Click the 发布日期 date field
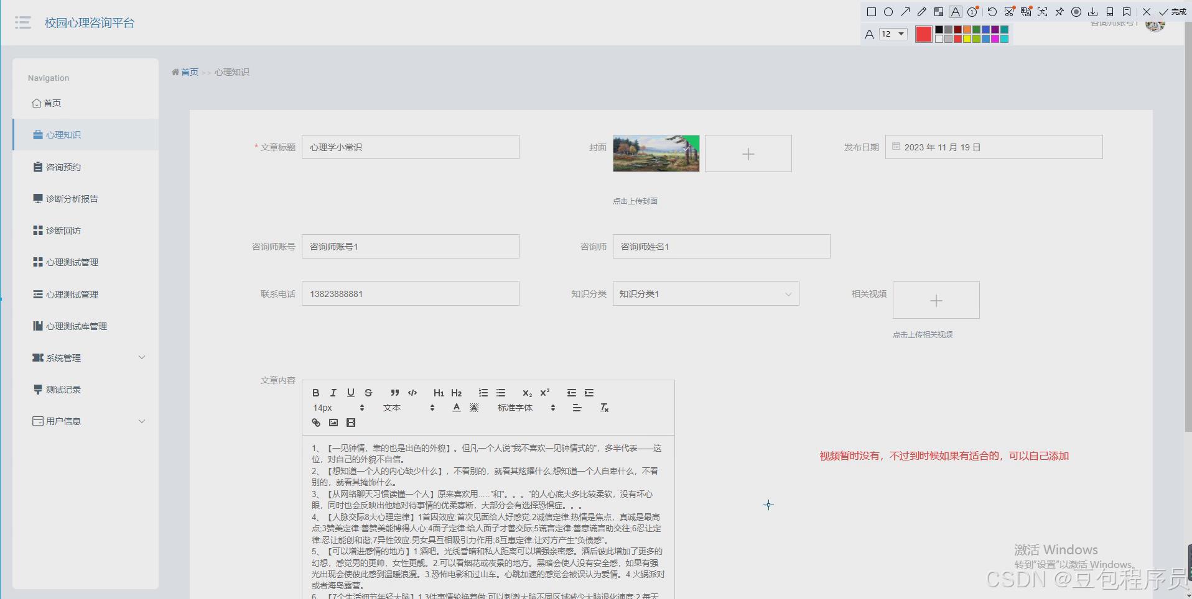The width and height of the screenshot is (1192, 599). [x=992, y=147]
